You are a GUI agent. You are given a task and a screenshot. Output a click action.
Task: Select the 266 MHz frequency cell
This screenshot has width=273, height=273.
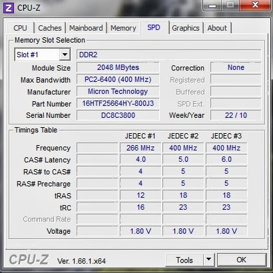[140, 148]
